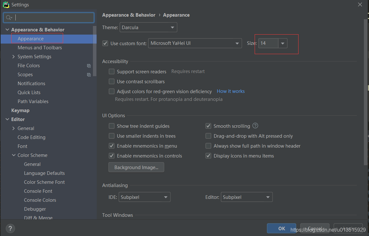
Task: Enable Show tree indent guides
Action: (111, 126)
